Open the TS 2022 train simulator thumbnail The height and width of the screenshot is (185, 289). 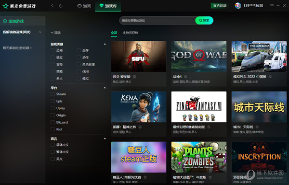(x=259, y=57)
